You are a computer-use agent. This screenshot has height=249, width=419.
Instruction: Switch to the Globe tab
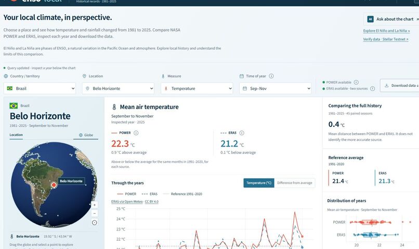tap(86, 135)
